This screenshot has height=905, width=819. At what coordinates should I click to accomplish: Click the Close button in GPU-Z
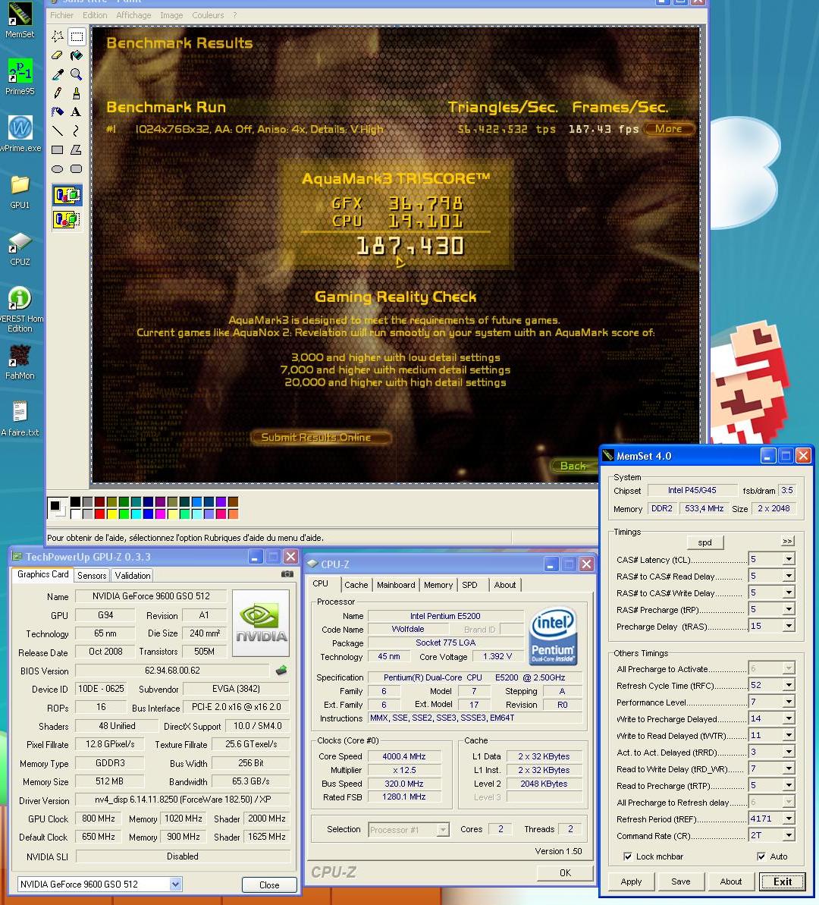269,885
